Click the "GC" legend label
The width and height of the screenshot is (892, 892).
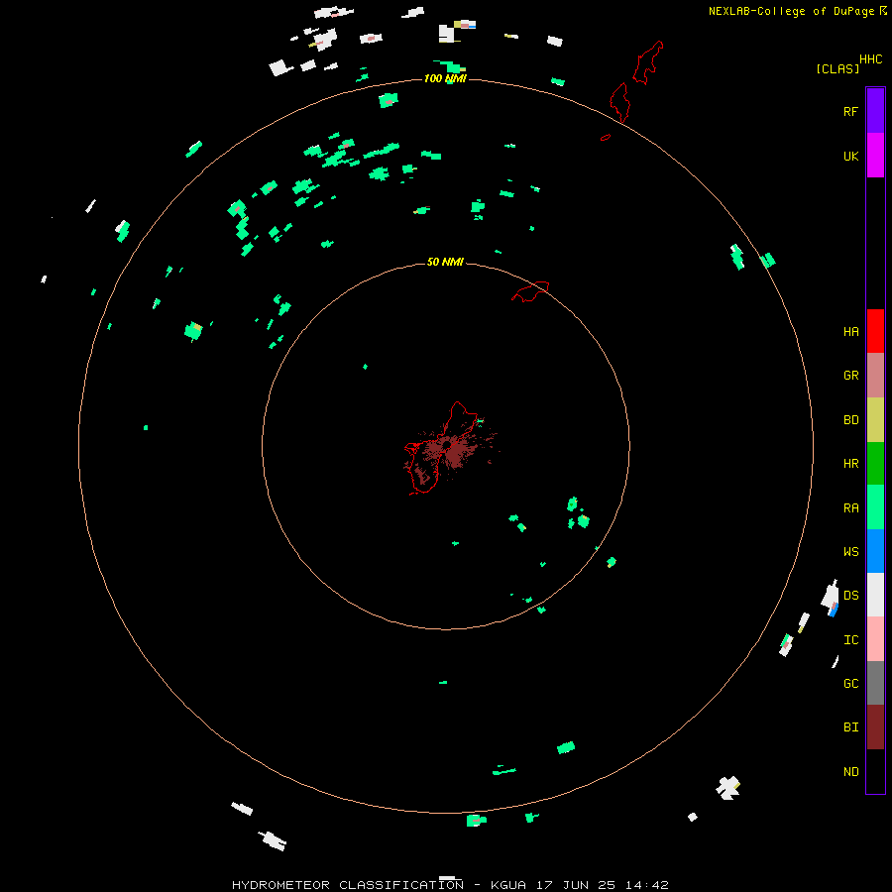pos(850,684)
